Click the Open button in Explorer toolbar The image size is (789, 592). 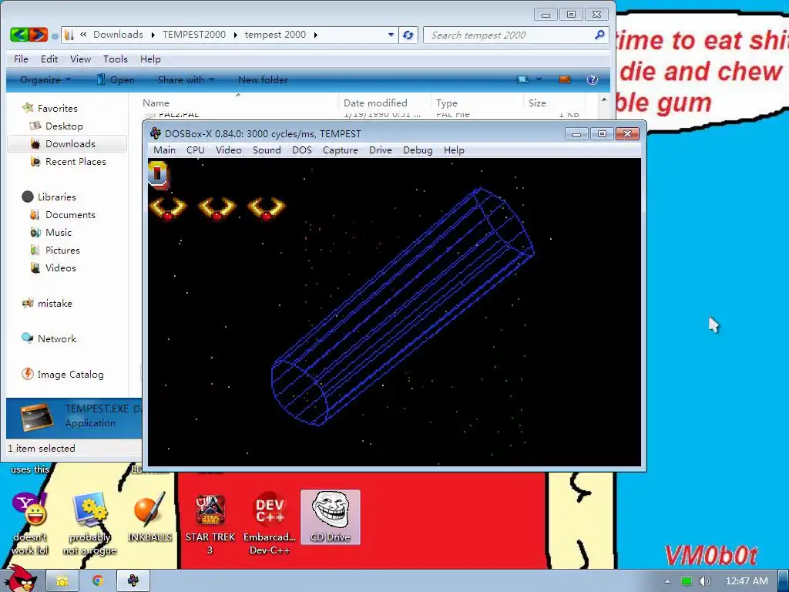(116, 79)
